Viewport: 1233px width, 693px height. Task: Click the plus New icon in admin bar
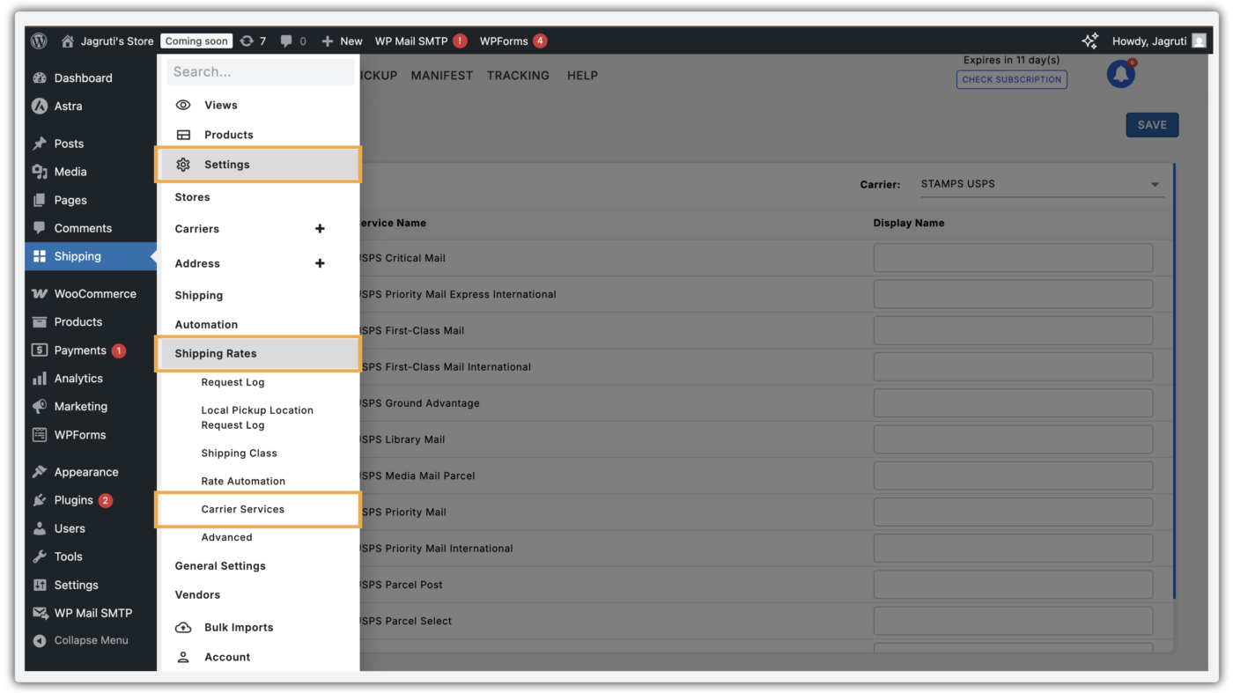coord(328,41)
